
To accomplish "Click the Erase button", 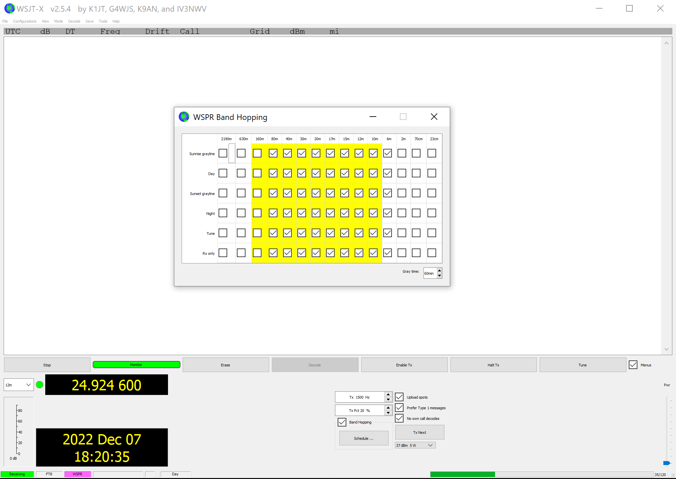I will pos(226,365).
